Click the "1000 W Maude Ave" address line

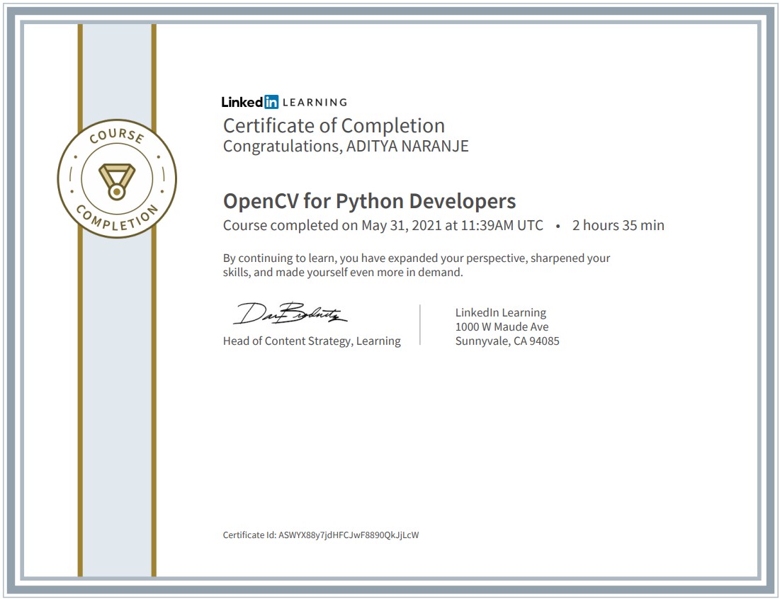[x=502, y=327]
